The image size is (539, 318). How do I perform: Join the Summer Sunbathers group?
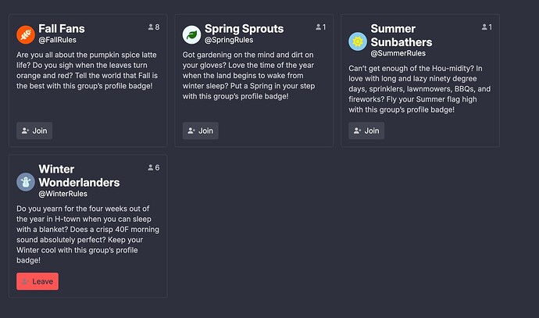click(x=366, y=130)
